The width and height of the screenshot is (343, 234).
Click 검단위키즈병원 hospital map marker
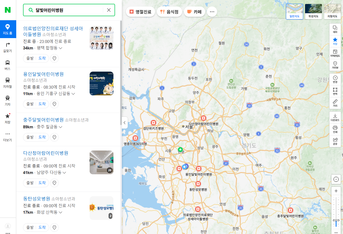pyautogui.click(x=153, y=122)
